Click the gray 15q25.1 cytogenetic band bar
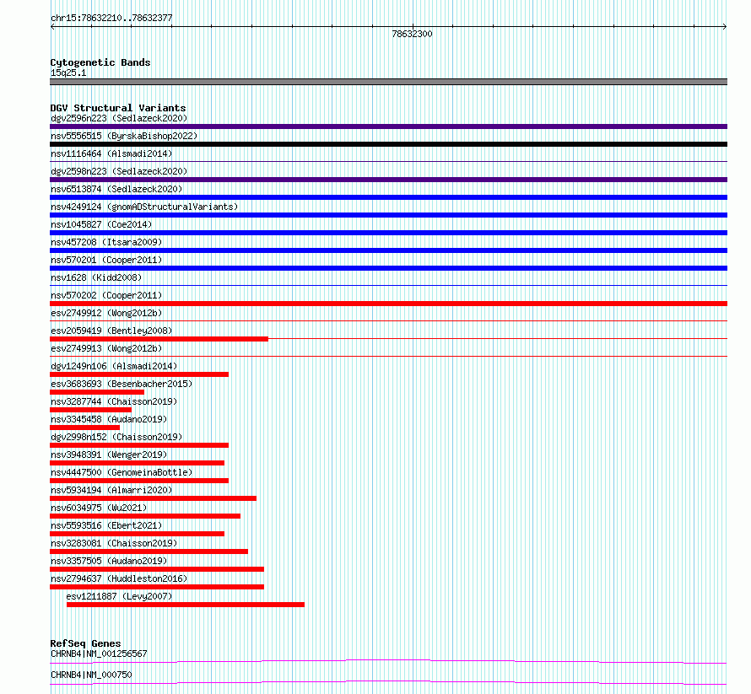751x694 pixels. (388, 82)
